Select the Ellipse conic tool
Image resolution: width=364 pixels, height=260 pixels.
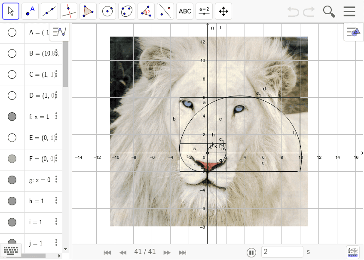127,11
